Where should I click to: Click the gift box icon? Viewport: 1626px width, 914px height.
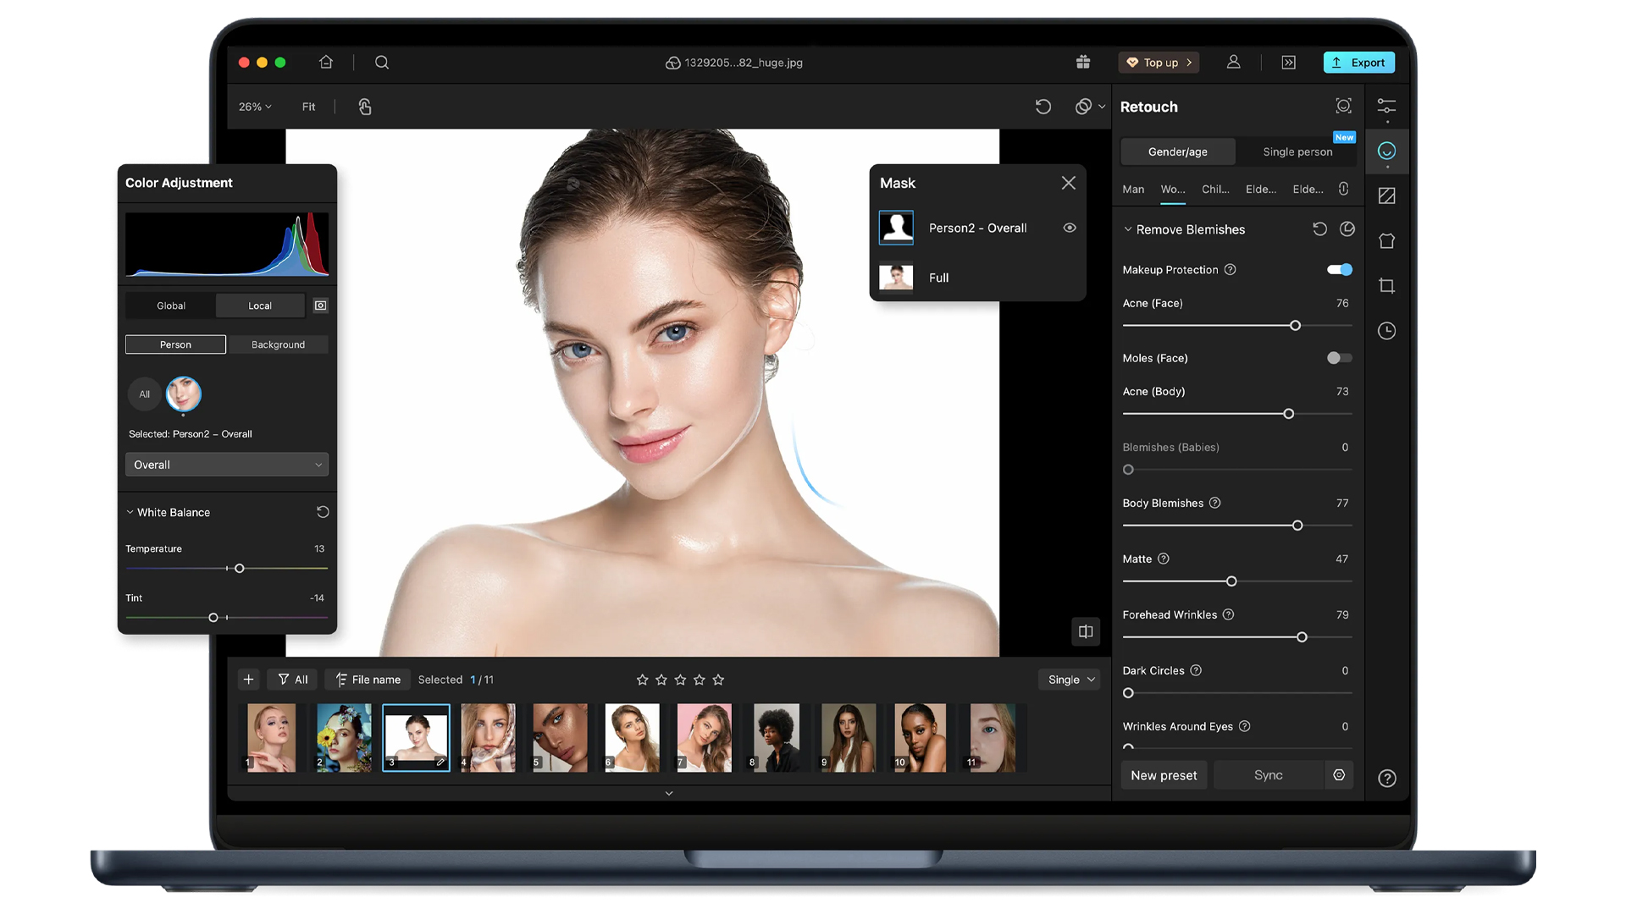[x=1082, y=62]
